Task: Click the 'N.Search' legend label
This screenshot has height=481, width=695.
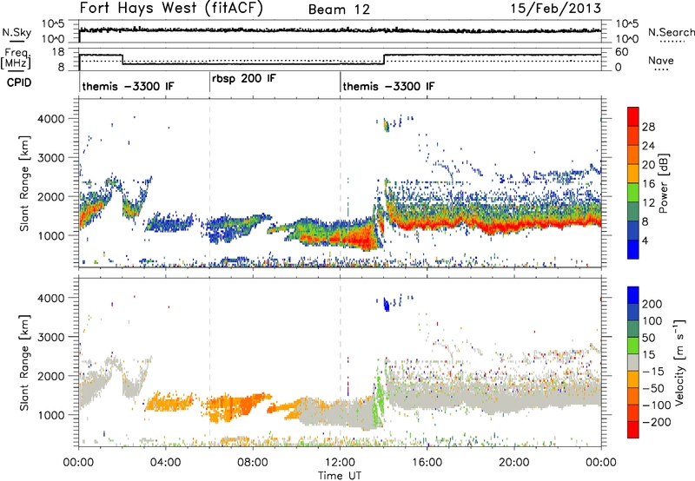Action: point(671,32)
